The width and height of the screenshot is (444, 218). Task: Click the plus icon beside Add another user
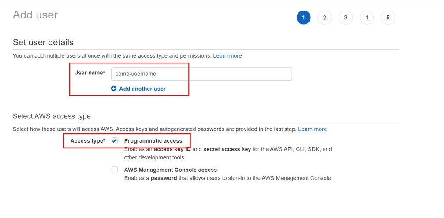click(x=114, y=89)
